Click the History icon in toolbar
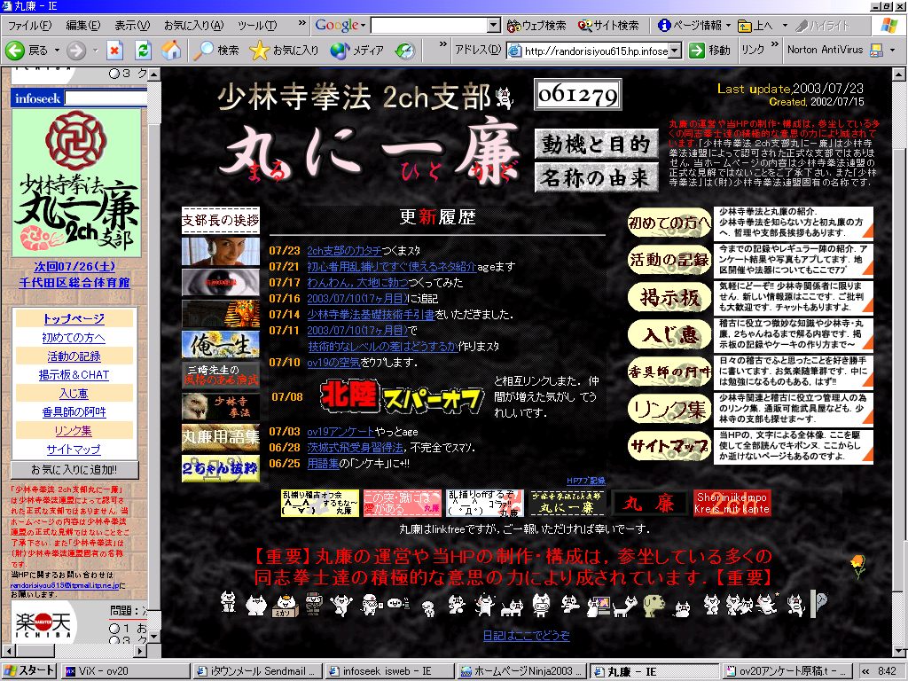 point(405,51)
